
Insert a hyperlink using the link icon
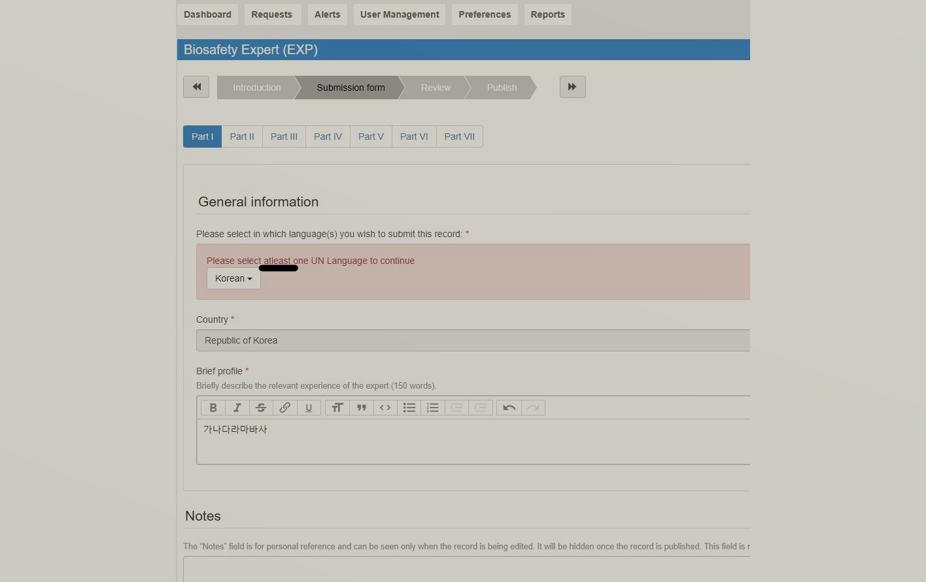285,408
